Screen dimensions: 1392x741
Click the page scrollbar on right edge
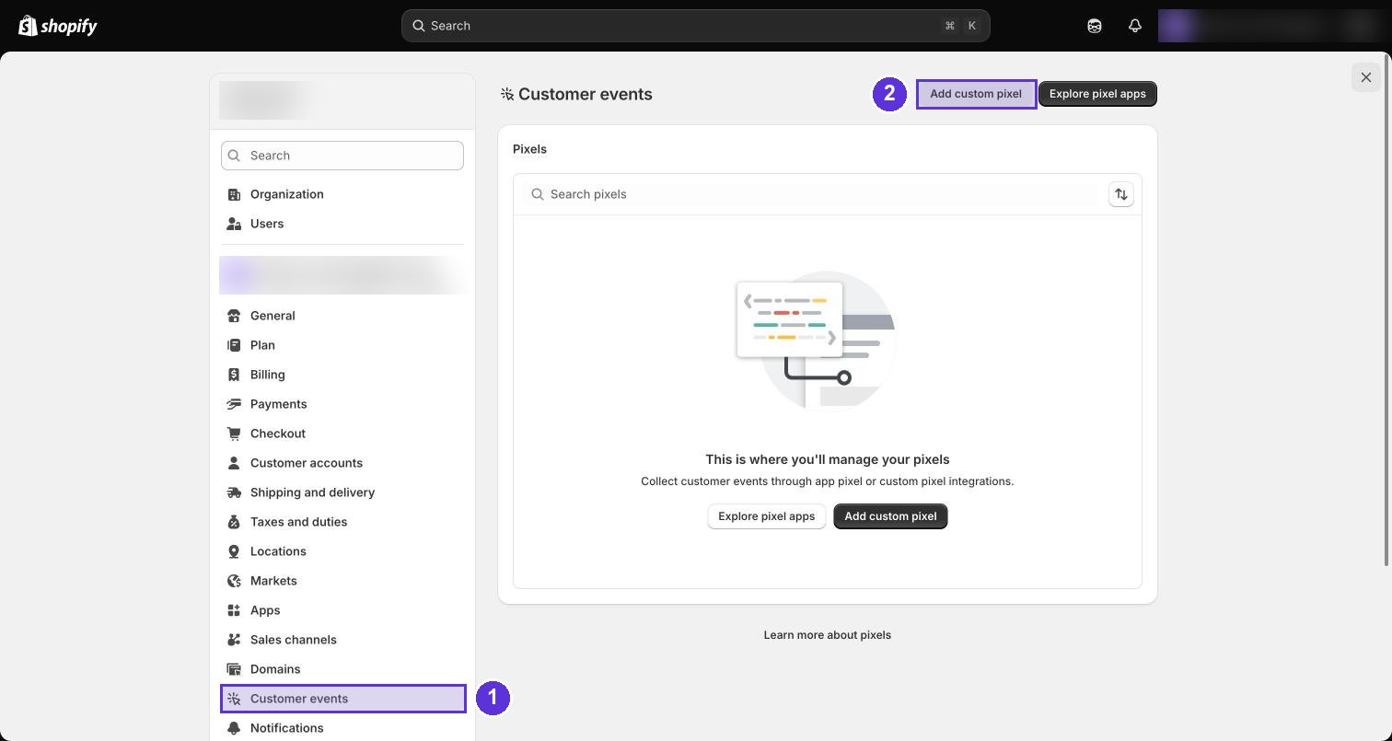click(1387, 310)
